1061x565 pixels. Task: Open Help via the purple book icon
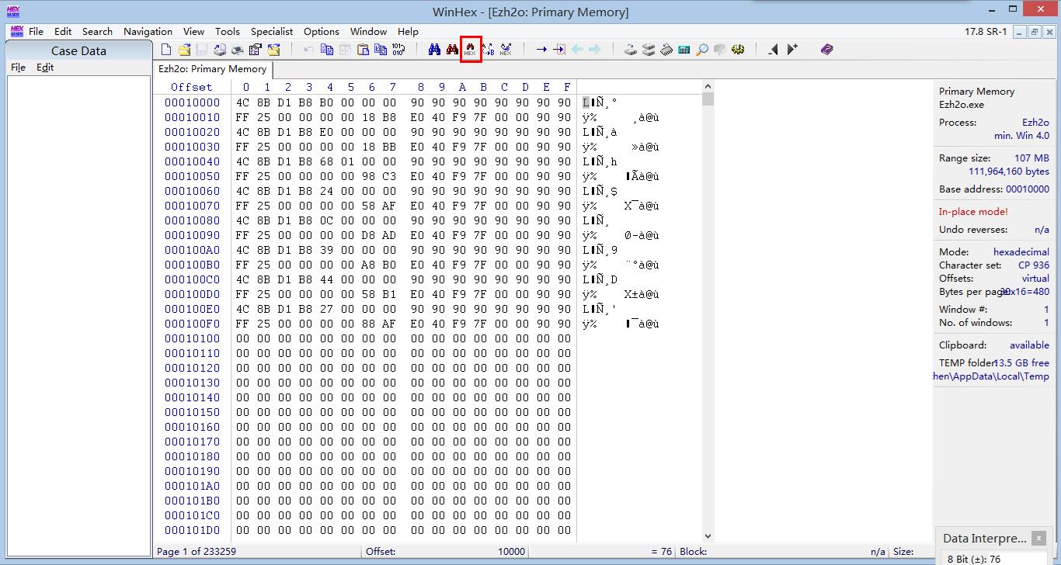pyautogui.click(x=827, y=50)
